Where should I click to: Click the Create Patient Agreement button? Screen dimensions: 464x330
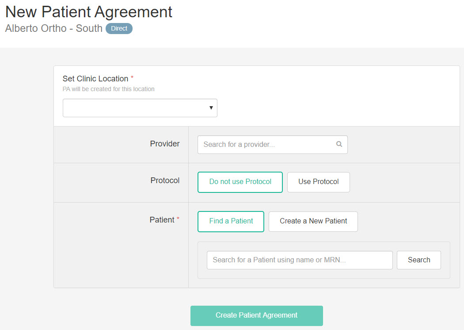click(x=256, y=315)
